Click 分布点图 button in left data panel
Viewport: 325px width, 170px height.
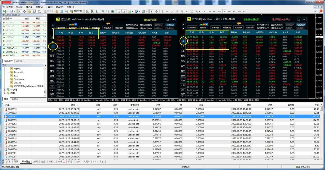(84, 28)
